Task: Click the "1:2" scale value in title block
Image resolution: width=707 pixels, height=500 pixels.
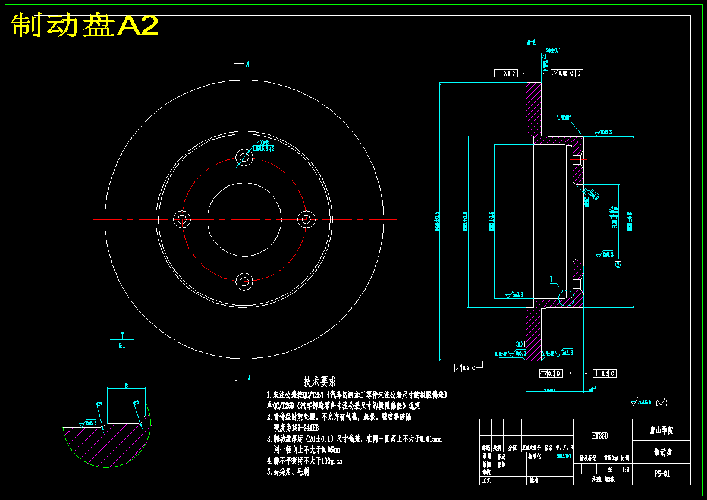Action: (x=626, y=470)
